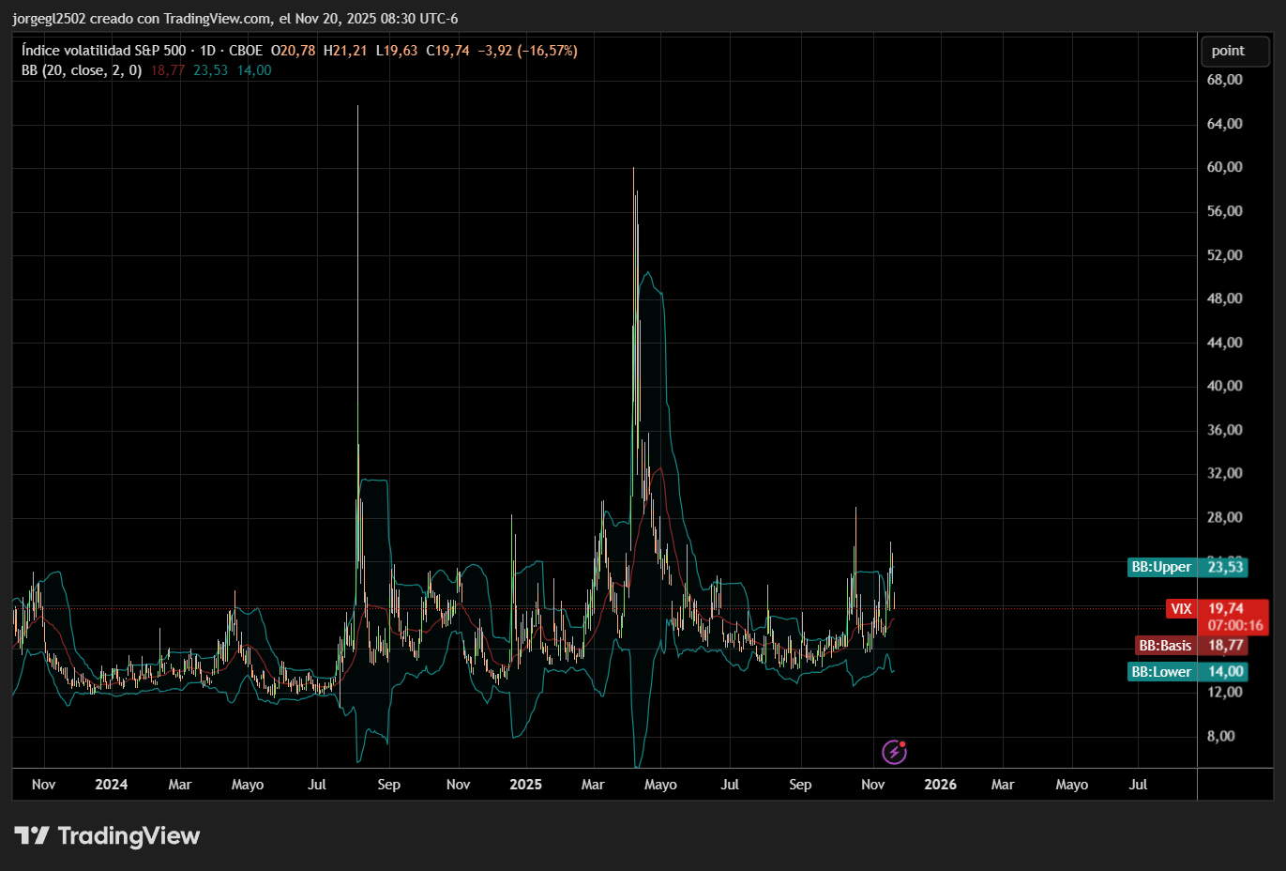Image resolution: width=1286 pixels, height=871 pixels.
Task: Click the 2024 label on time axis
Action: coord(111,785)
